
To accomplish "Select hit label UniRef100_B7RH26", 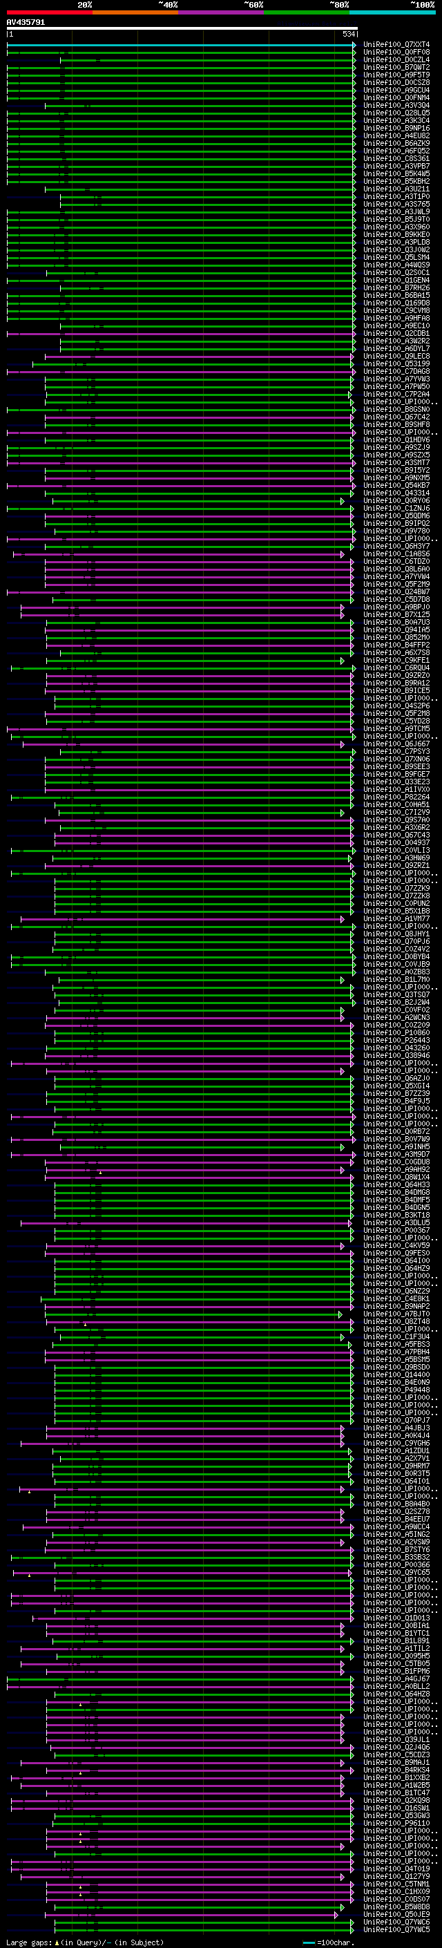I will click(x=396, y=287).
